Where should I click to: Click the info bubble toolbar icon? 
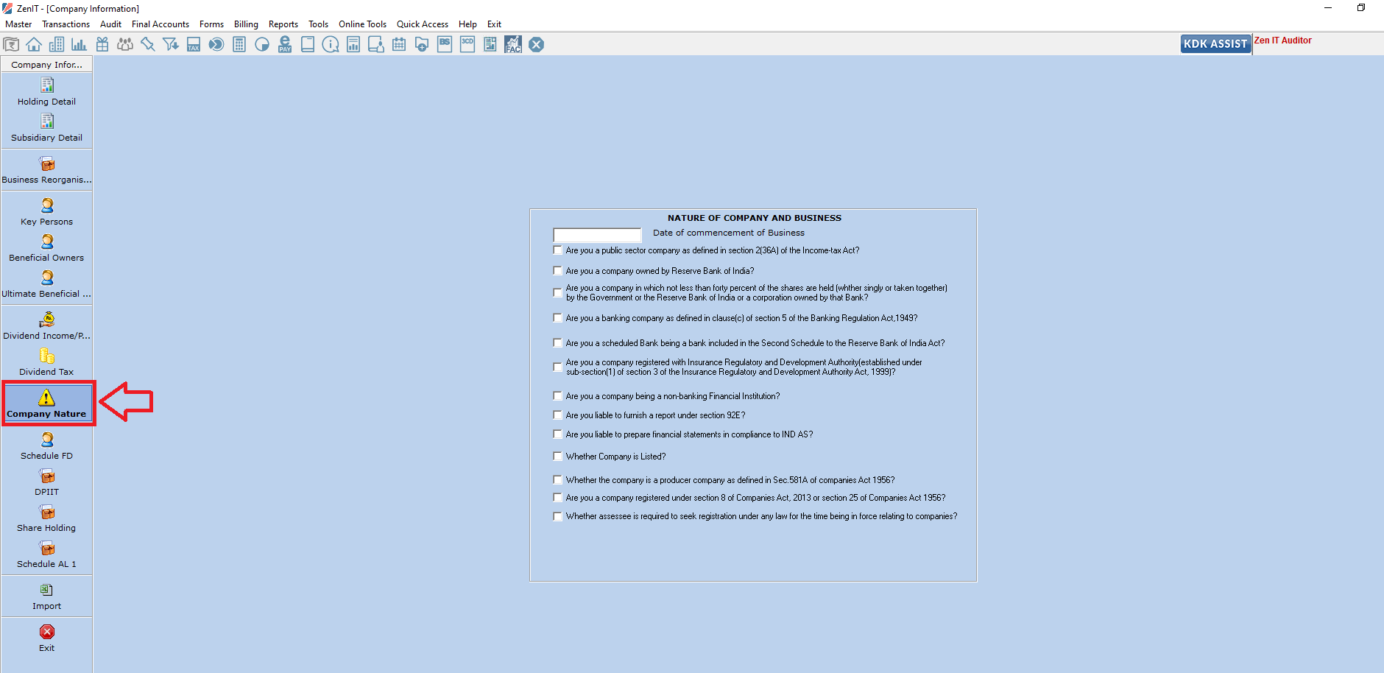point(331,44)
